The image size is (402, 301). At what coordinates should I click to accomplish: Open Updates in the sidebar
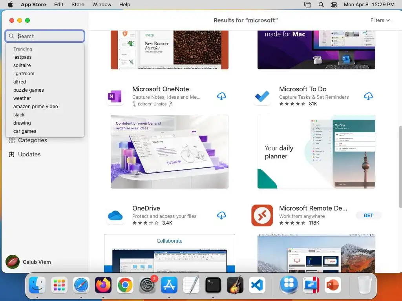click(25, 154)
